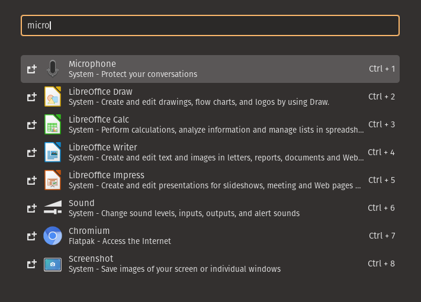Click the "Ctrl + 1" shortcut label
Image resolution: width=421 pixels, height=302 pixels.
click(382, 69)
